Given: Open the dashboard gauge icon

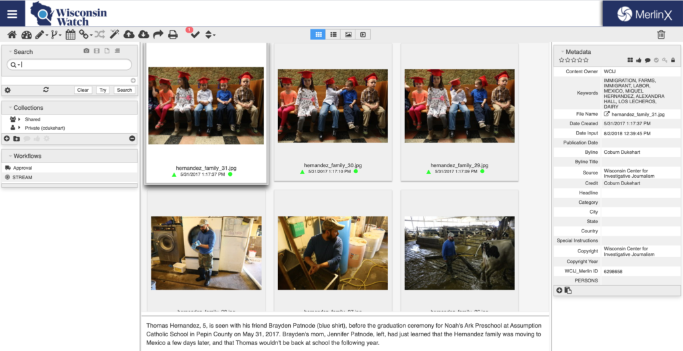Looking at the screenshot, I should coord(27,35).
